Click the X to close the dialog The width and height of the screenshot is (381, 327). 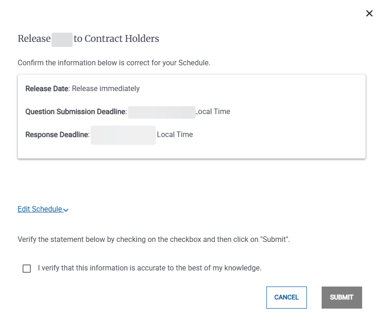(x=369, y=13)
